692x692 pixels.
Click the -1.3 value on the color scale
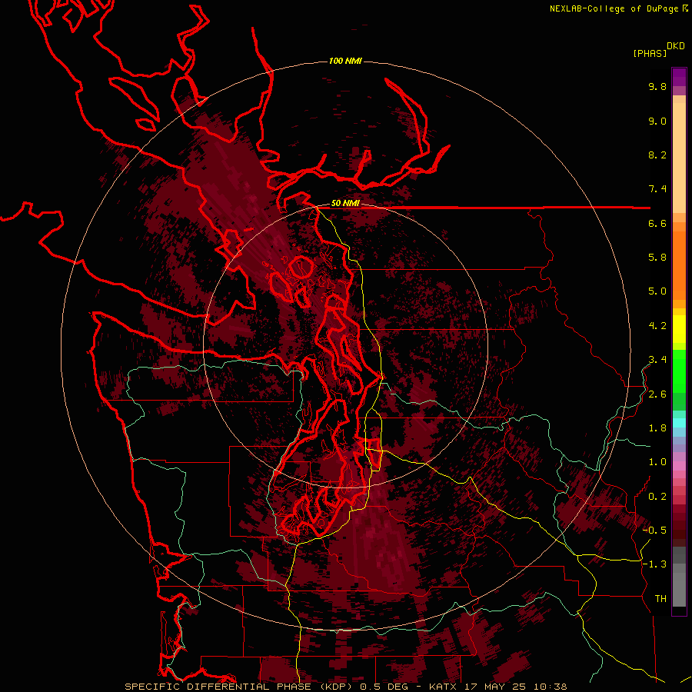coord(654,564)
